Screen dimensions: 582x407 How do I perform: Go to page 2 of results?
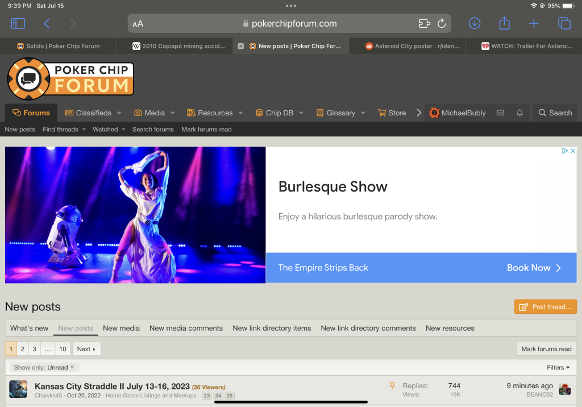tap(23, 349)
